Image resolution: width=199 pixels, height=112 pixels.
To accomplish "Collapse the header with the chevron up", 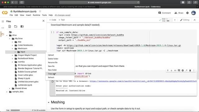I will (x=195, y=20).
